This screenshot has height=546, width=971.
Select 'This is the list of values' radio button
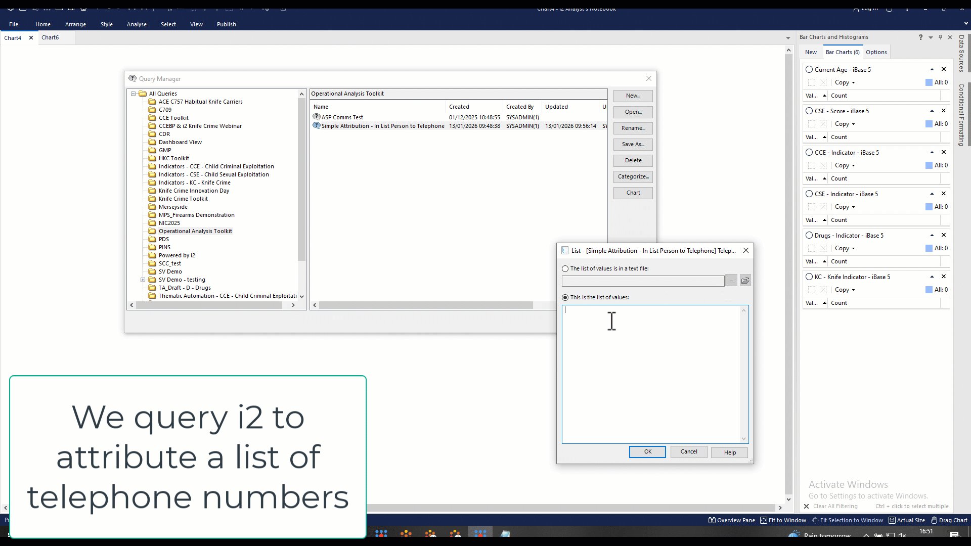[x=565, y=298]
